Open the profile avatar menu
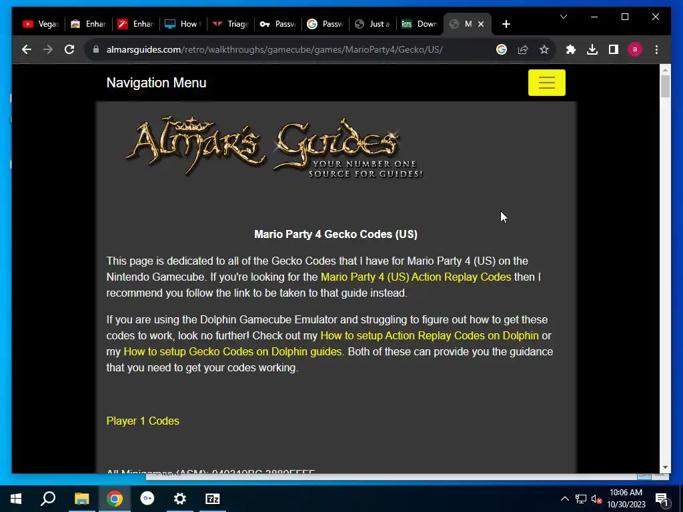 tap(635, 49)
